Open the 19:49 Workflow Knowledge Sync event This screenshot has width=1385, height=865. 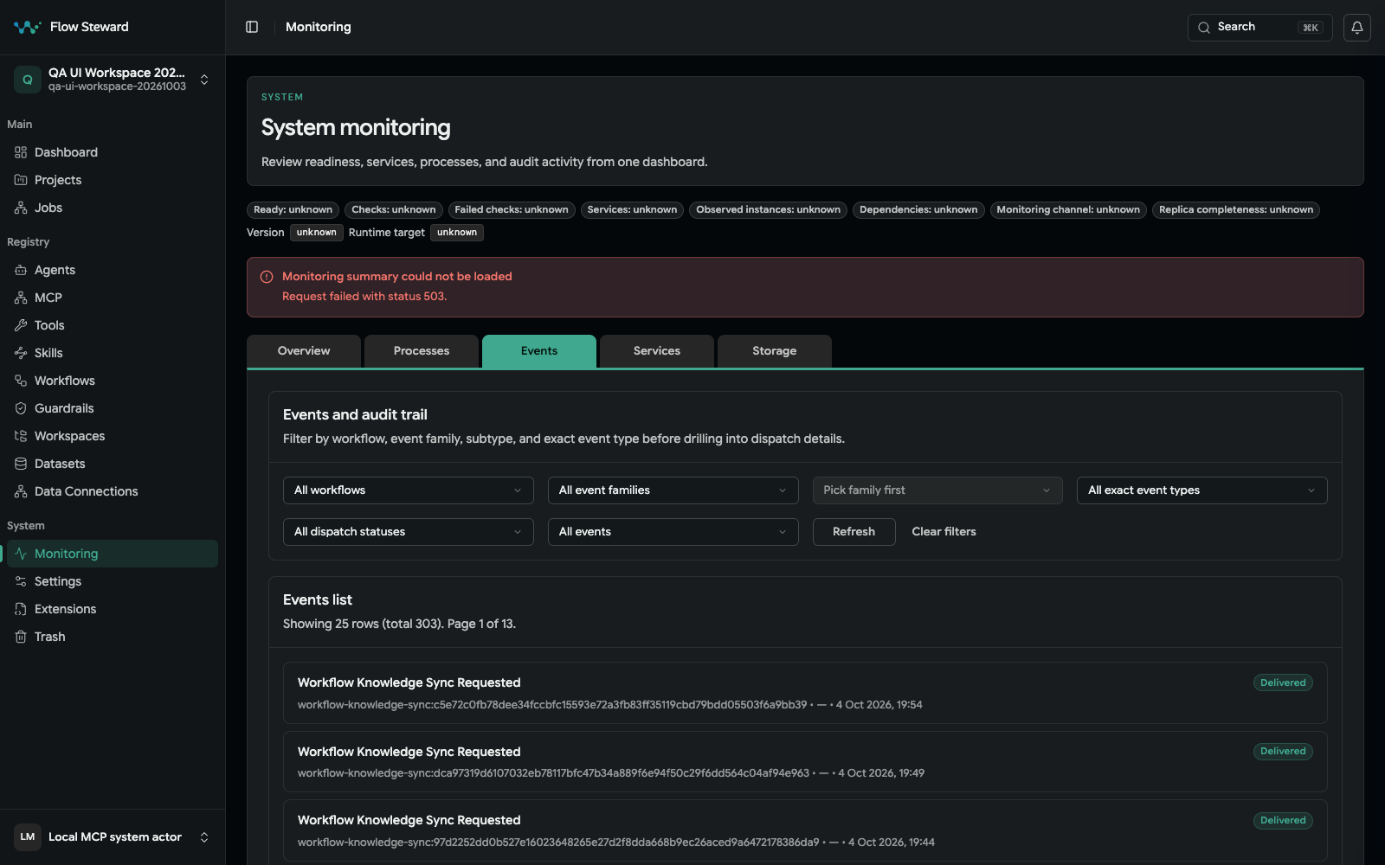point(805,761)
